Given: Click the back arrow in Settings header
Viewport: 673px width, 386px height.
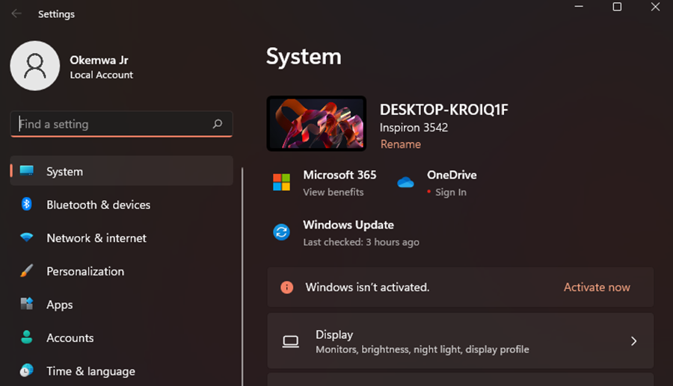Looking at the screenshot, I should tap(16, 13).
